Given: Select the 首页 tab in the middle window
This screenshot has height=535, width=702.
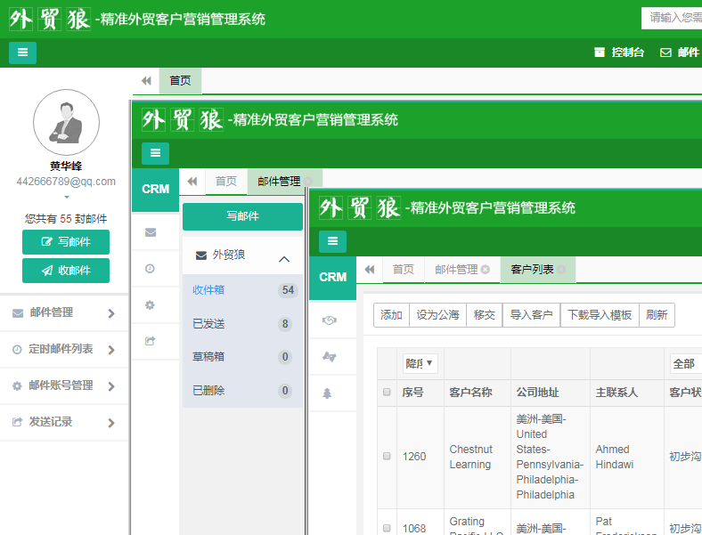Looking at the screenshot, I should (x=226, y=182).
